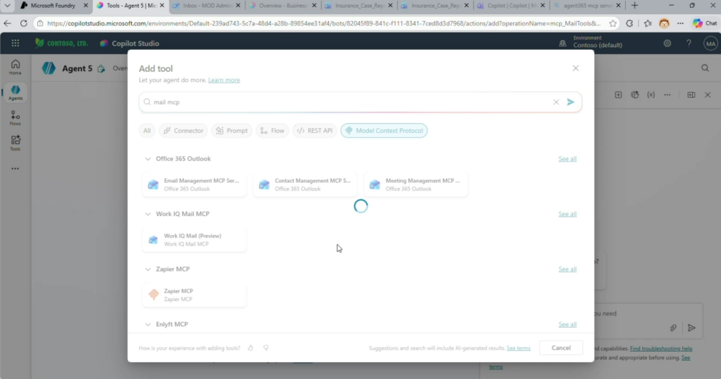The height and width of the screenshot is (379, 721).
Task: Collapse the Work IQ Mail MCP section
Action: [147, 214]
